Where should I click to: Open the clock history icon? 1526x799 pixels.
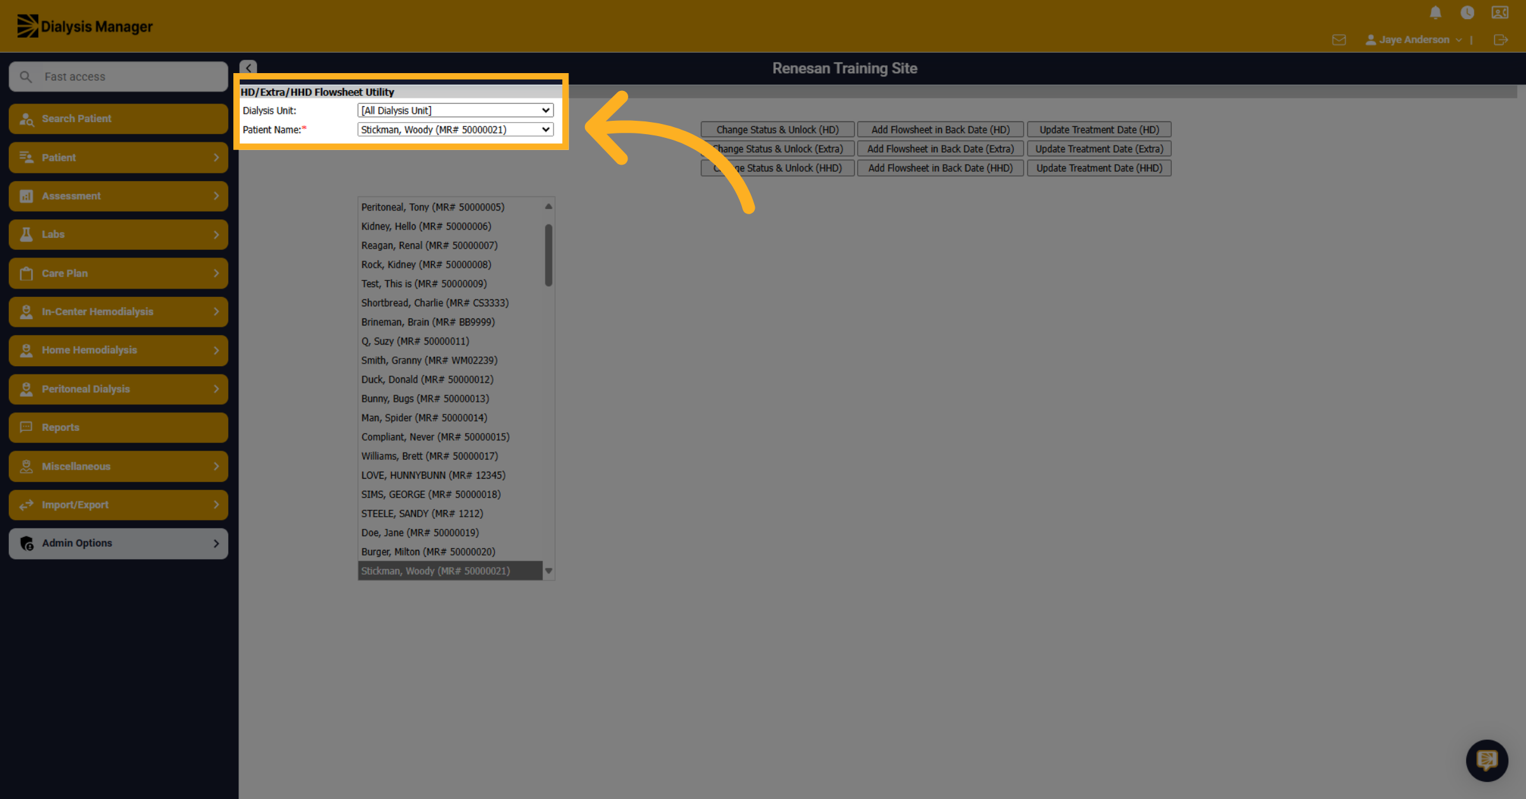pos(1467,13)
